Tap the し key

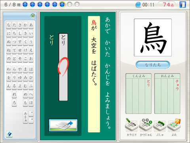(x=20, y=33)
